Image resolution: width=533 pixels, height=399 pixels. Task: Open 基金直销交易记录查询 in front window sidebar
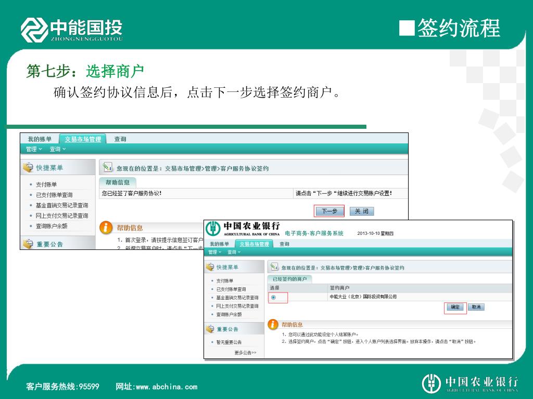point(237,298)
